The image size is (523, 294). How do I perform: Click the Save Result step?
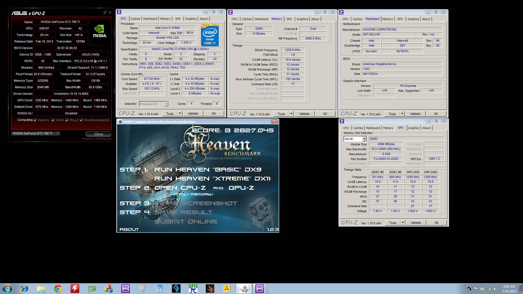[x=183, y=212]
